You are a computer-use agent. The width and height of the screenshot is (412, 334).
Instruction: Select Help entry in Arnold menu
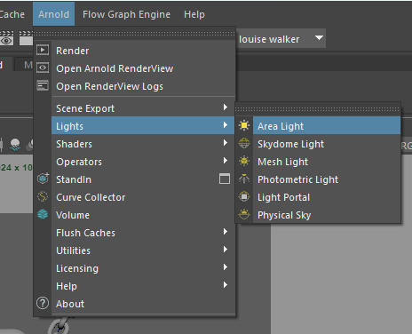pos(143,286)
